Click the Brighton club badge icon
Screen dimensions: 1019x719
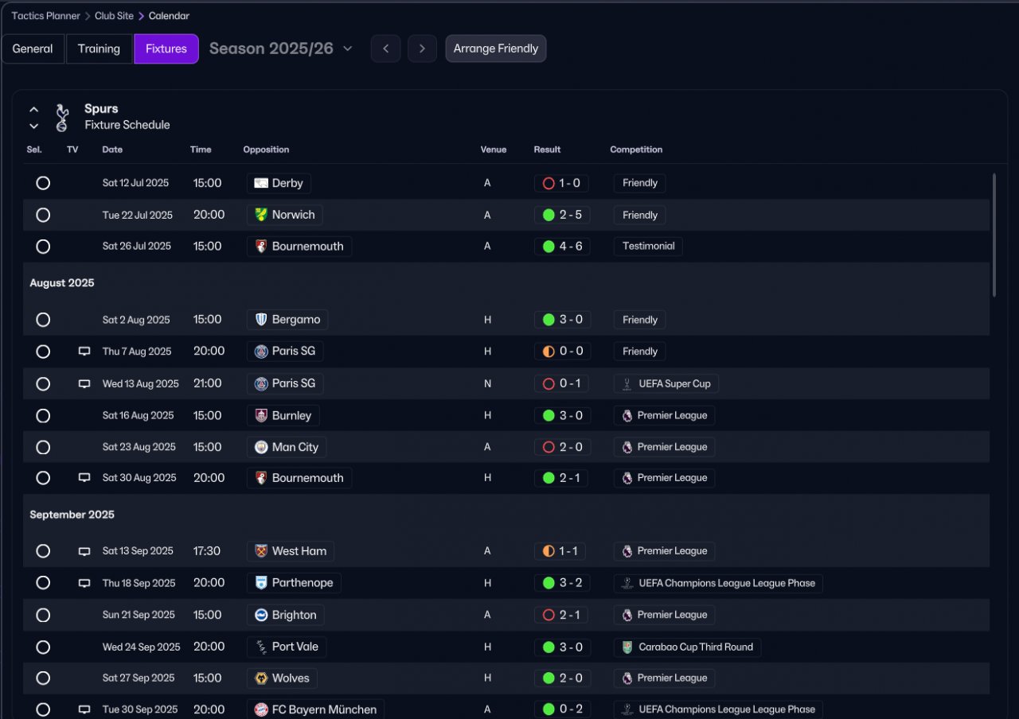tap(261, 615)
